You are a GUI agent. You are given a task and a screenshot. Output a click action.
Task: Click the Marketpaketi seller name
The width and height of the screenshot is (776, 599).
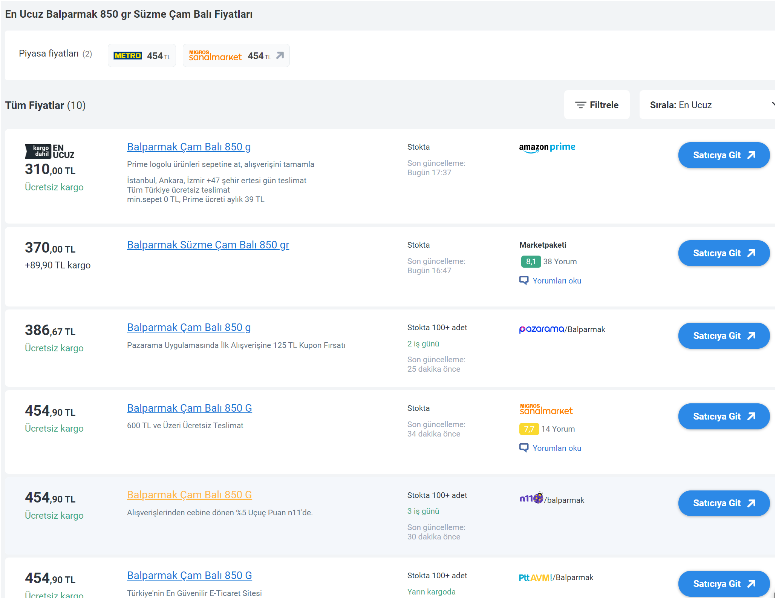point(543,245)
